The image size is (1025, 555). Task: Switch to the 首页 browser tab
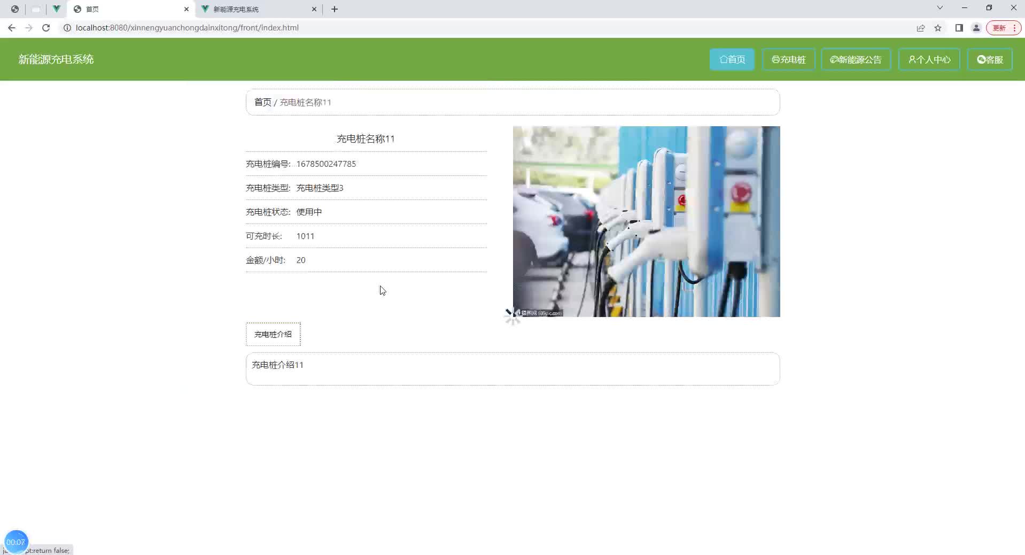pyautogui.click(x=131, y=9)
